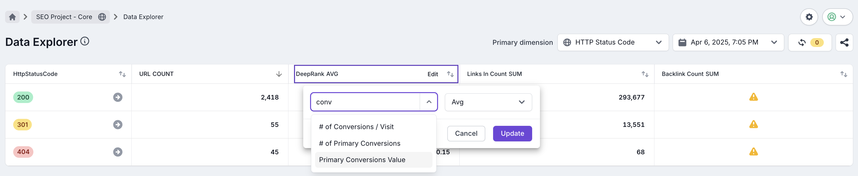Click the Cancel button
The height and width of the screenshot is (176, 858).
click(466, 134)
